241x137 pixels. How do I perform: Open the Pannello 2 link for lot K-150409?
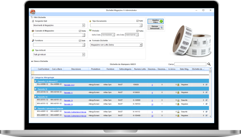(75, 116)
